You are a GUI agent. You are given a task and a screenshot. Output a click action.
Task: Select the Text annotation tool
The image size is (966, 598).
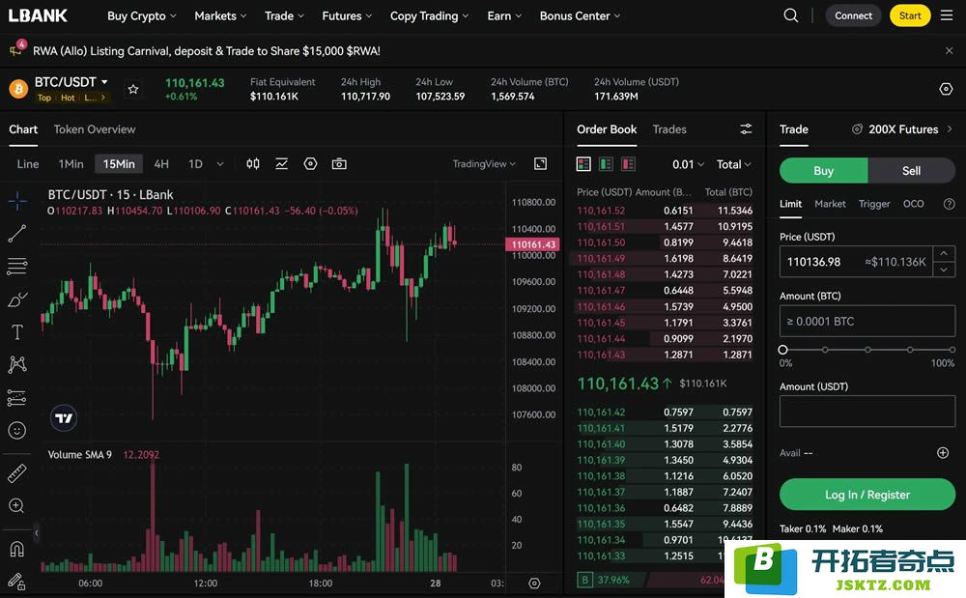(17, 332)
